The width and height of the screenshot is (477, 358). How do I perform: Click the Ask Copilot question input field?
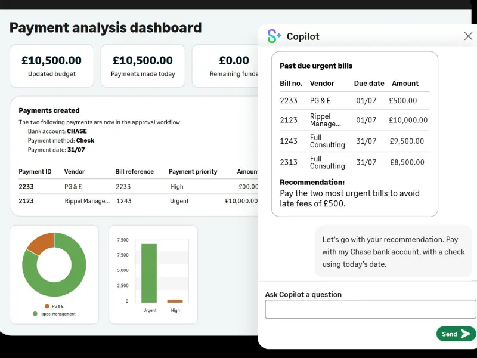coord(370,309)
